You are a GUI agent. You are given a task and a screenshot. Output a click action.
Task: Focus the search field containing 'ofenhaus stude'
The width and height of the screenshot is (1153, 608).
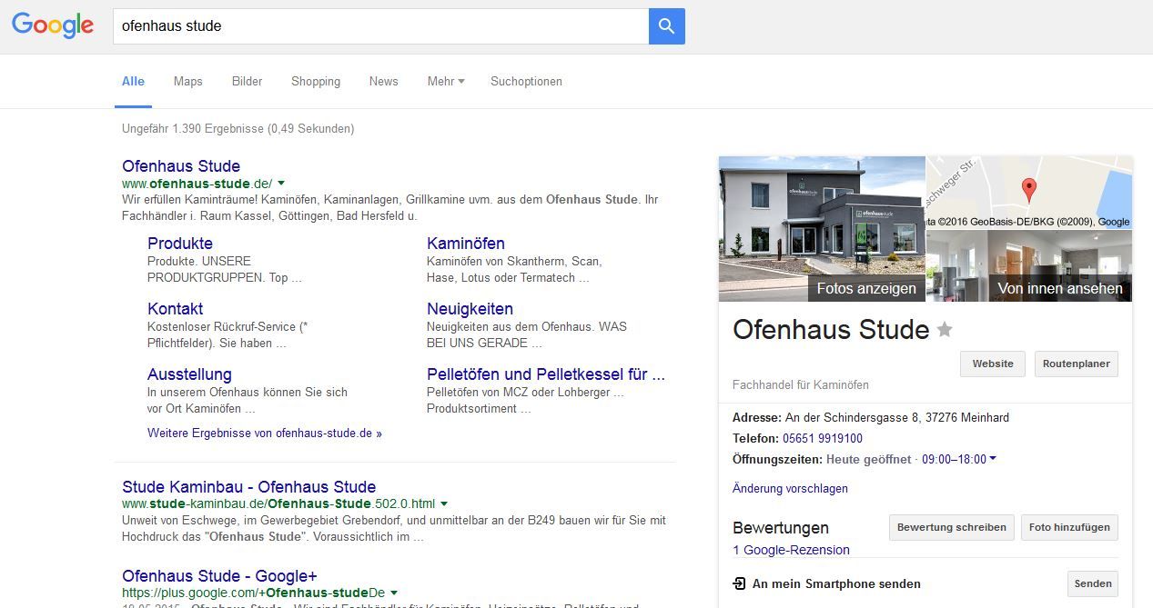(x=380, y=26)
